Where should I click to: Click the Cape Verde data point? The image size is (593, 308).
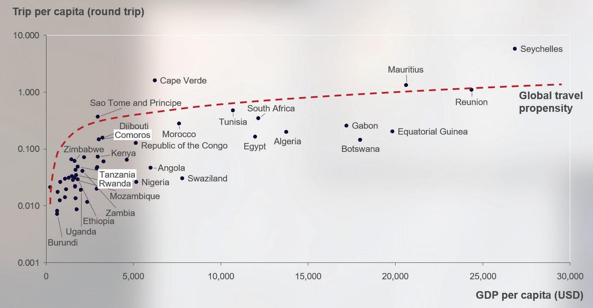click(155, 80)
